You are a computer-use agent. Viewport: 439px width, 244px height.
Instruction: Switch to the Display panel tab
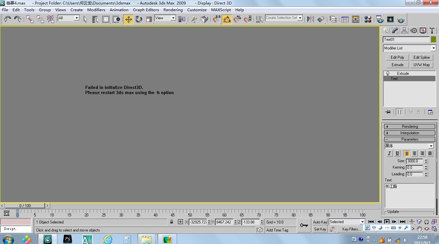coord(423,30)
